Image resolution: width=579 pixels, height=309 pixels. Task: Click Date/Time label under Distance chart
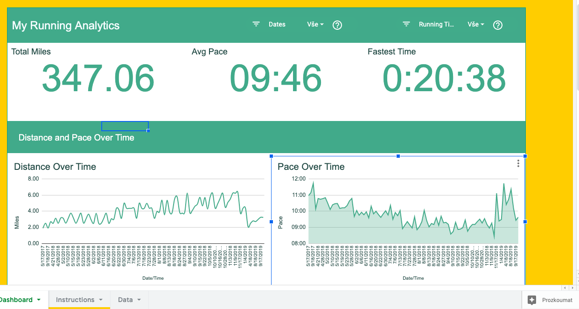pyautogui.click(x=153, y=278)
